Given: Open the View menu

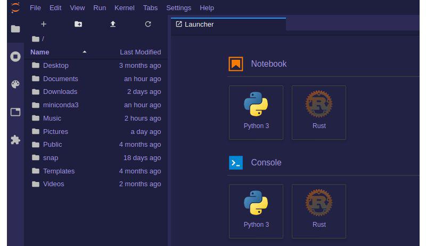Looking at the screenshot, I should click(x=77, y=8).
